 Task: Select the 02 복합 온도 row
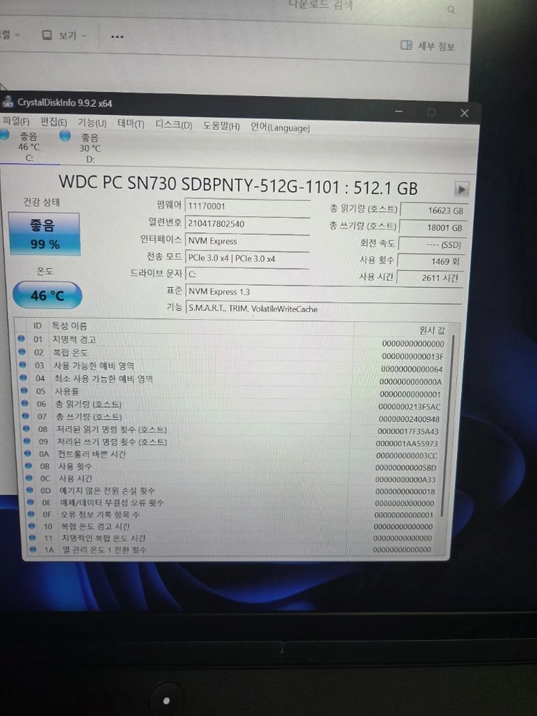(x=231, y=354)
